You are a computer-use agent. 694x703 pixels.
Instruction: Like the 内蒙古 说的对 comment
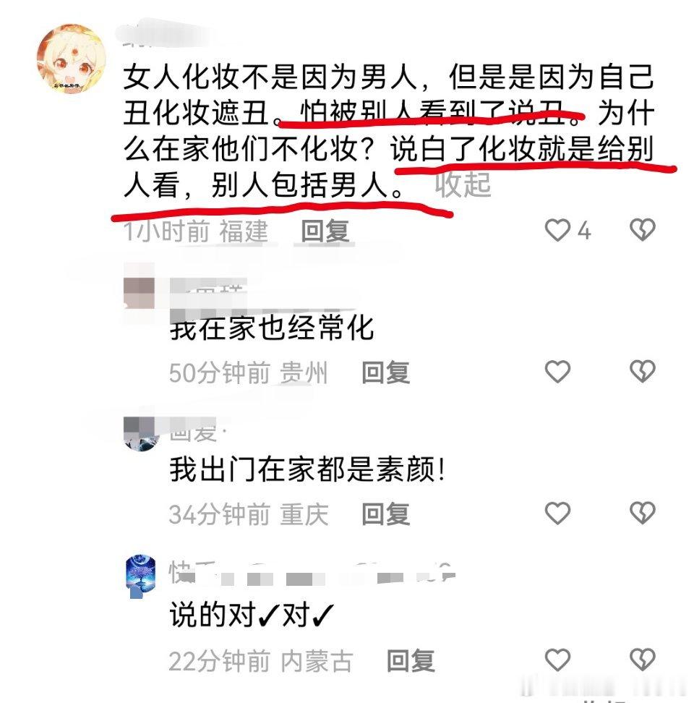[x=557, y=660]
